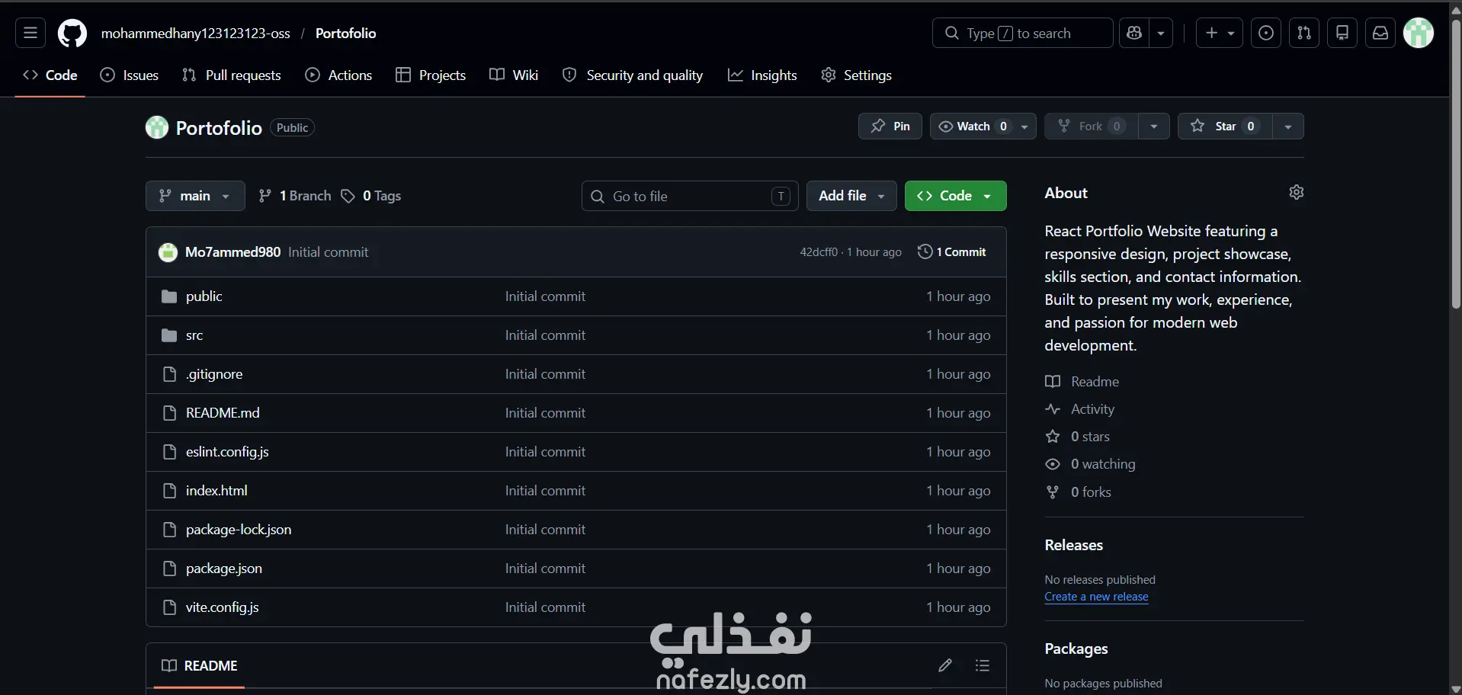This screenshot has height=695, width=1462.
Task: Open the vite.config.js file
Action: coord(223,607)
